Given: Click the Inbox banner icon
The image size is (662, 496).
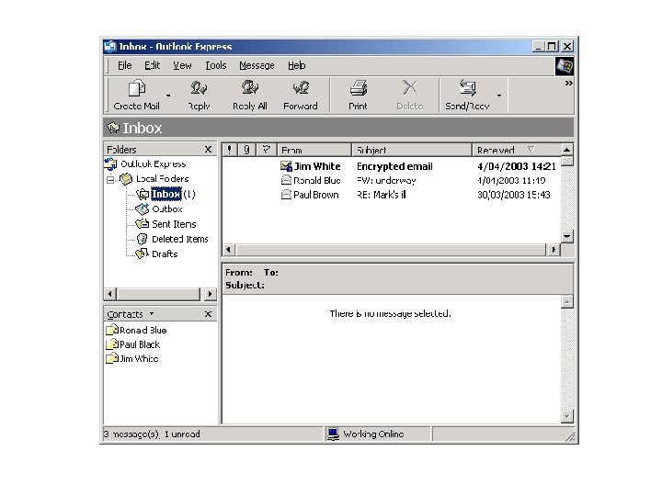Looking at the screenshot, I should pos(113,128).
